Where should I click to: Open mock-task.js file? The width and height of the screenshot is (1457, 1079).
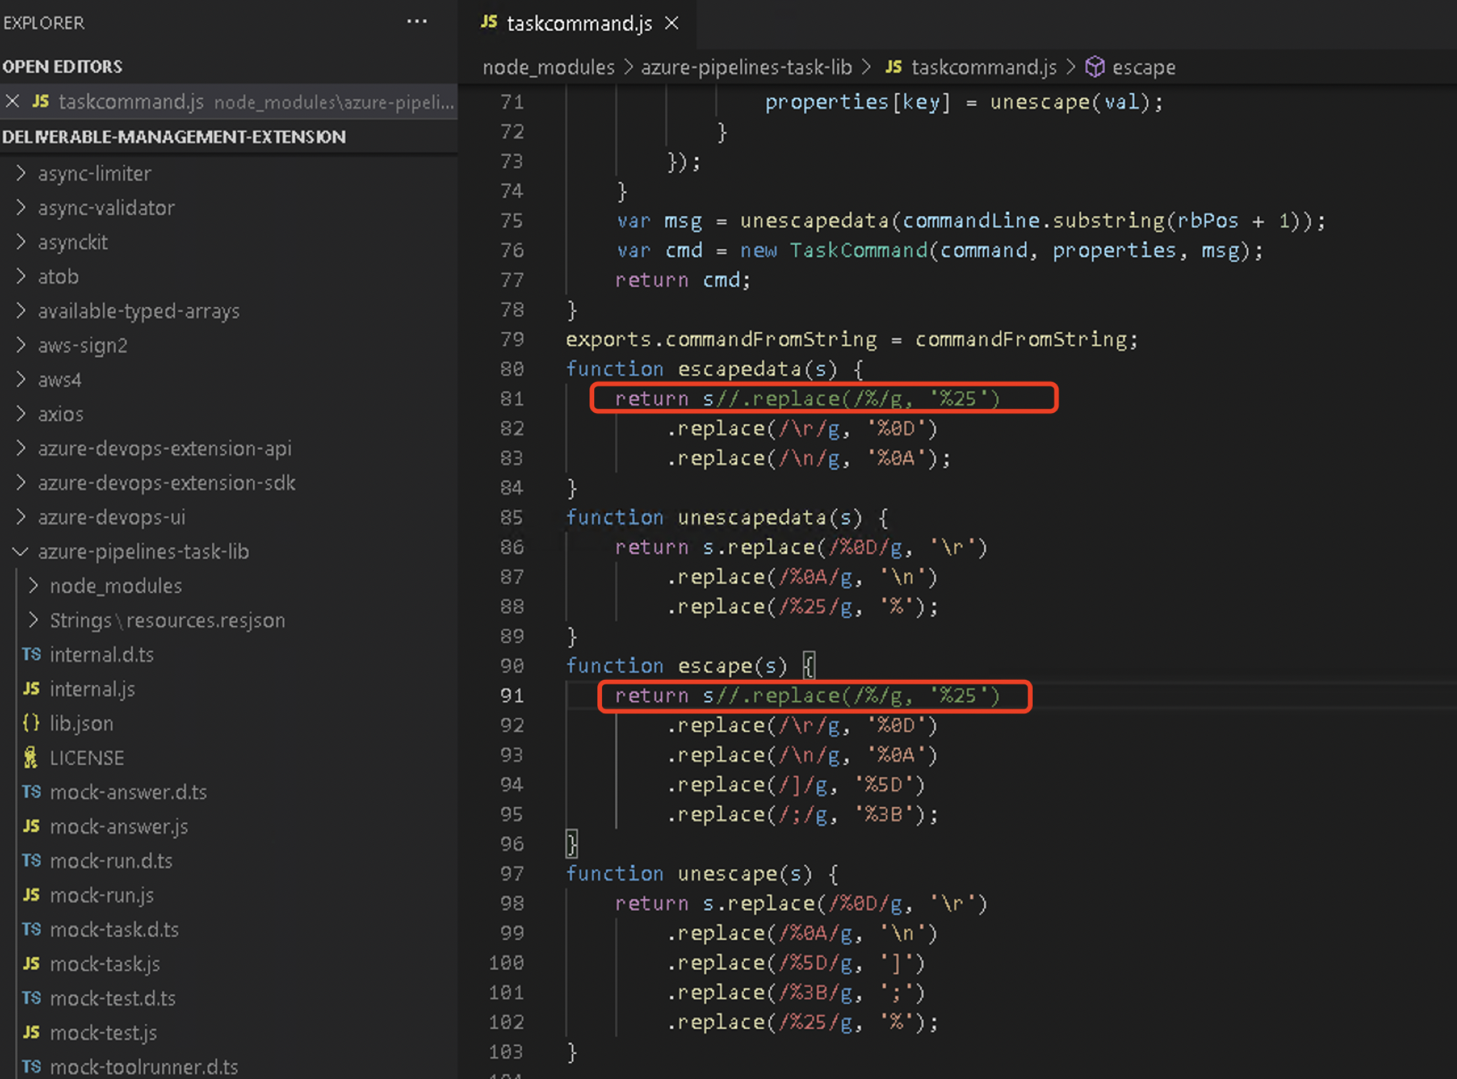click(x=105, y=964)
